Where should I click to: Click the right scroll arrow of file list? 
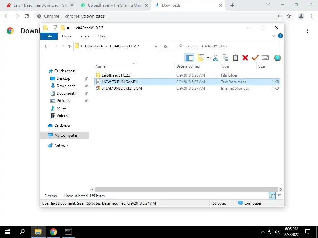281,189
